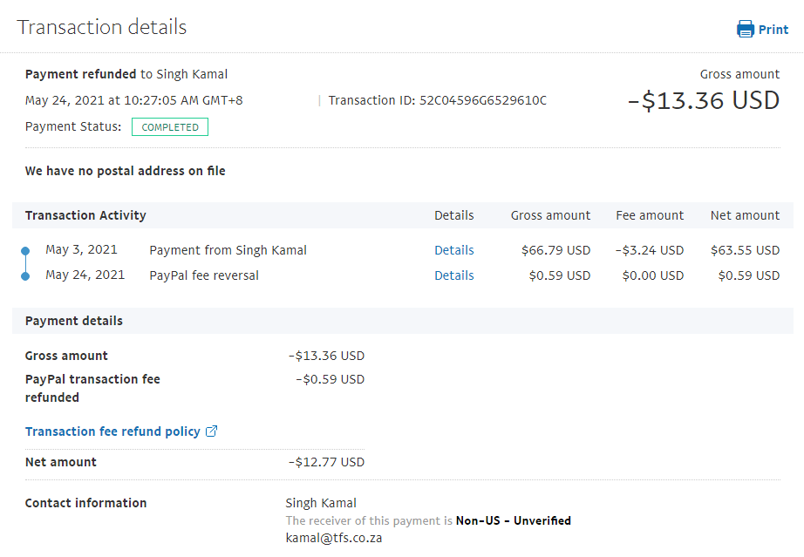Click the Transaction Activity section header
Image resolution: width=804 pixels, height=557 pixels.
point(85,215)
